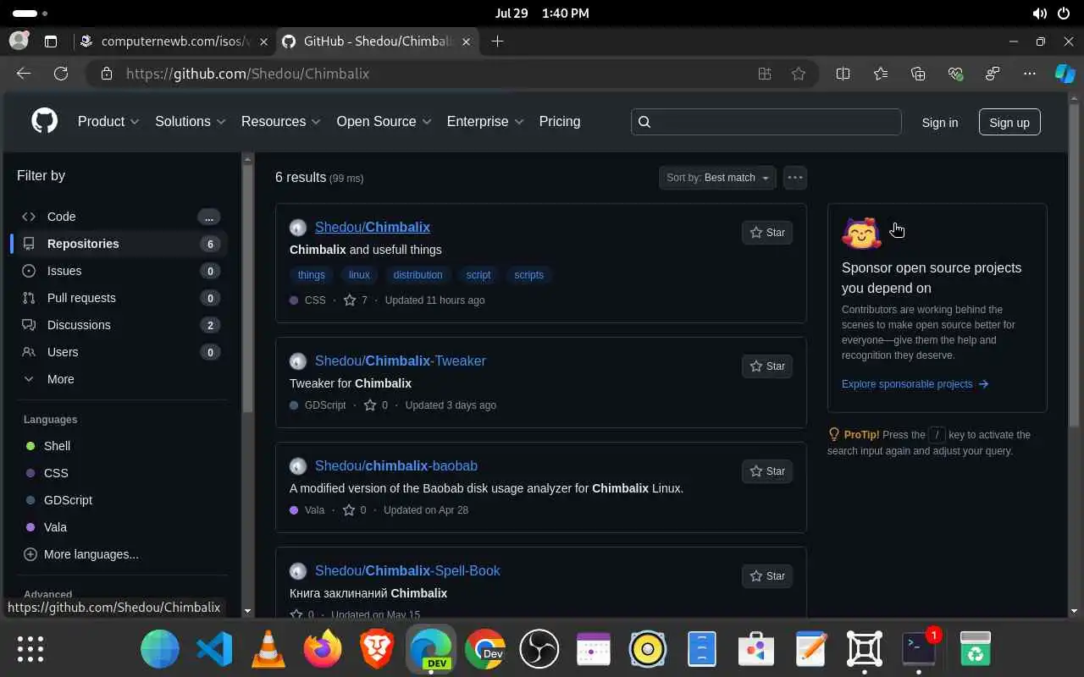
Task: Open OBS Studio from the dock
Action: coord(539,649)
